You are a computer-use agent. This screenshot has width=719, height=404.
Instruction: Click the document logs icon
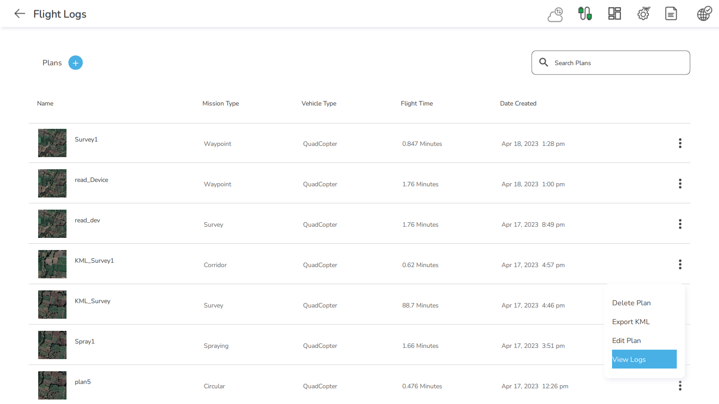point(671,14)
